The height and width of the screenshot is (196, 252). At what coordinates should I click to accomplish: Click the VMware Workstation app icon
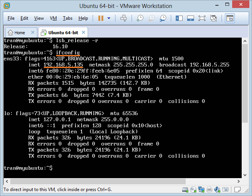click(x=7, y=6)
